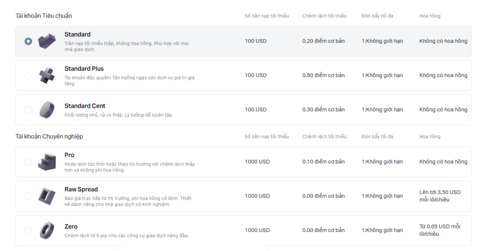Screen dimensions: 489x251
Task: Click the Zero account title text
Action: coord(71,227)
